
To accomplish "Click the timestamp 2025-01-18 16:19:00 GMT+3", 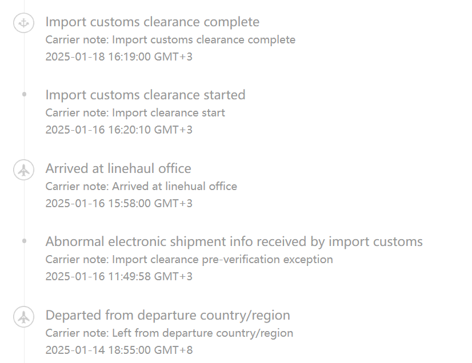I will coord(119,57).
